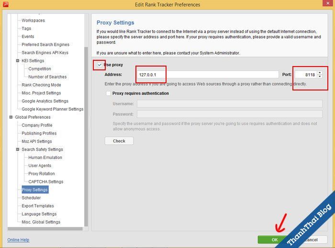Increase port value with up stepper arrow
The image size is (335, 248).
(320, 73)
